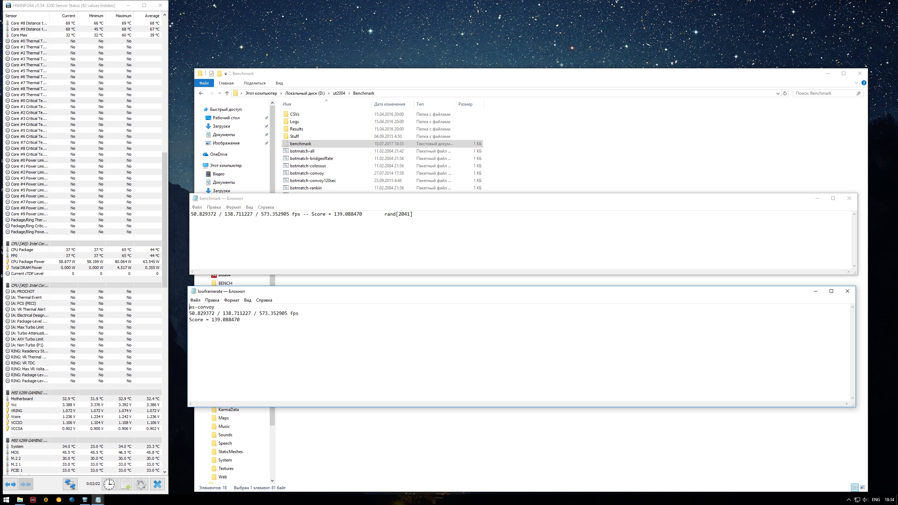Viewport: 898px width, 505px height.
Task: Go up one folder in Explorer
Action: tap(227, 93)
